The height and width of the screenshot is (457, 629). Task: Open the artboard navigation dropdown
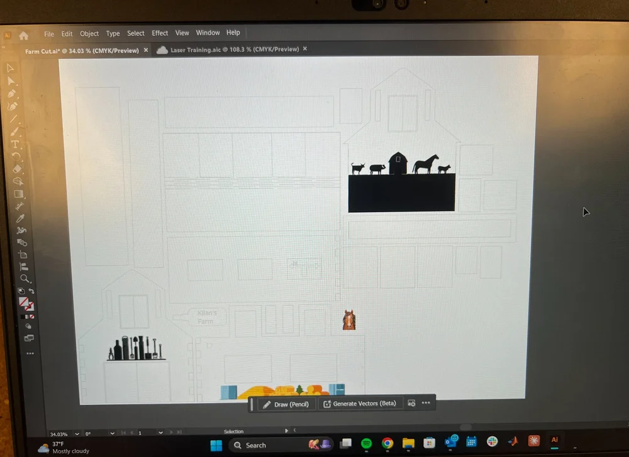tap(160, 434)
